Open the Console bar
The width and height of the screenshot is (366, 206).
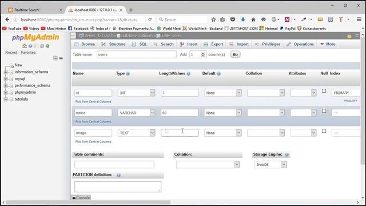point(81,198)
